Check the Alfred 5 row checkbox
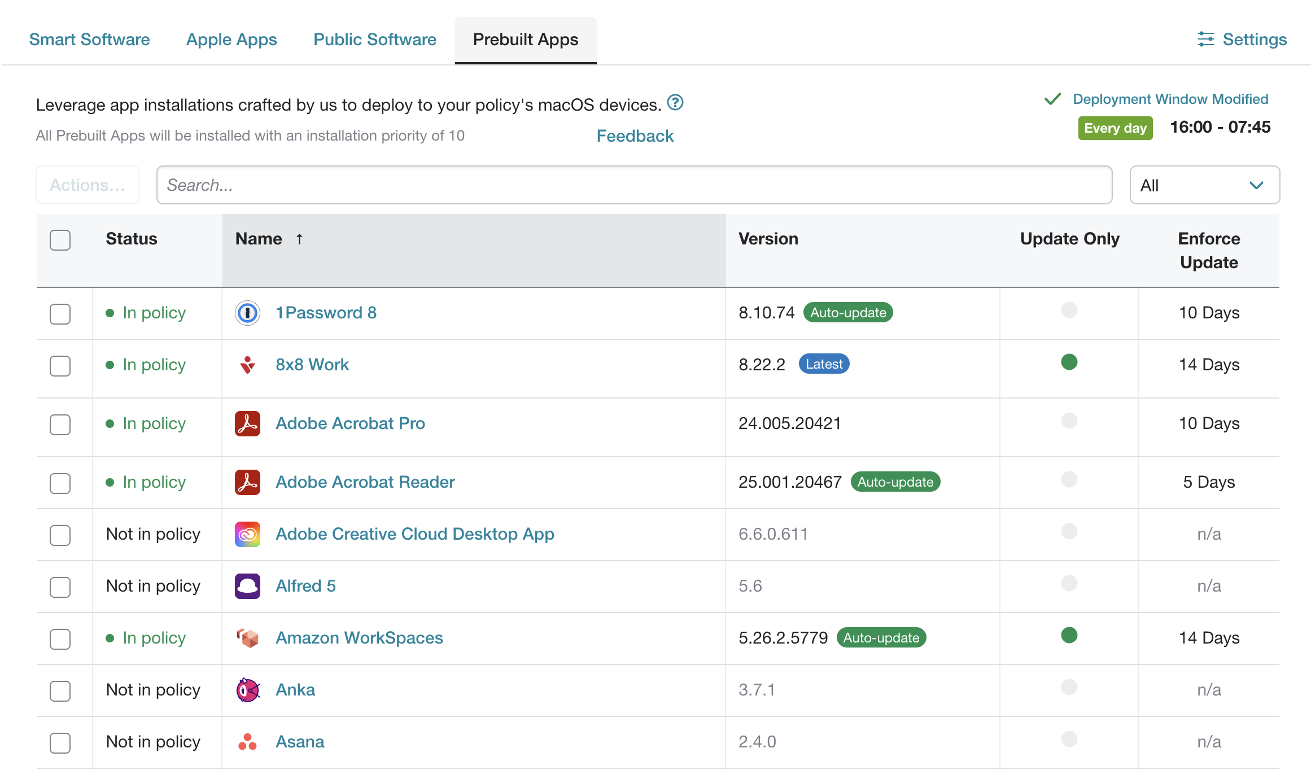 tap(60, 587)
